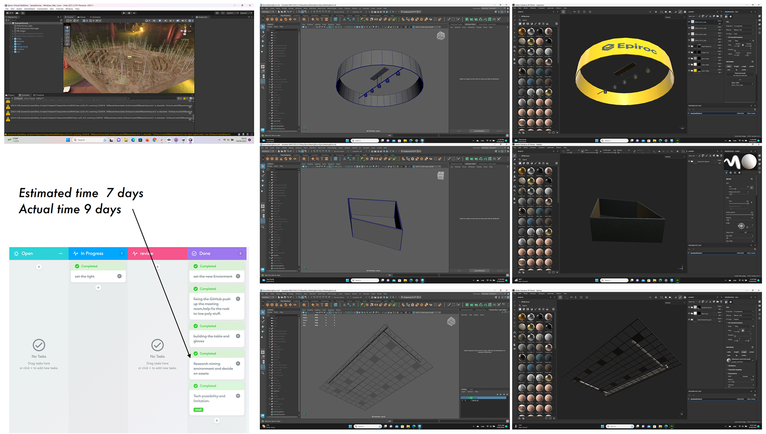Click the In Progress column header
This screenshot has width=766, height=434.
pyautogui.click(x=98, y=253)
